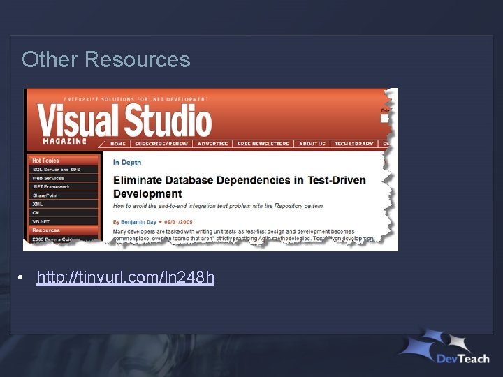The height and width of the screenshot is (377, 503).
Task: Open the Eliminate Database Dependencies article title
Action: [x=240, y=187]
